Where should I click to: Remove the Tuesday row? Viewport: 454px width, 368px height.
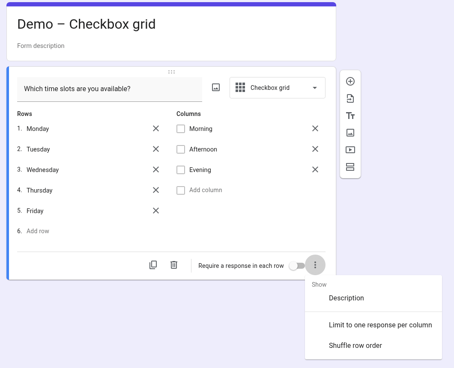click(156, 149)
